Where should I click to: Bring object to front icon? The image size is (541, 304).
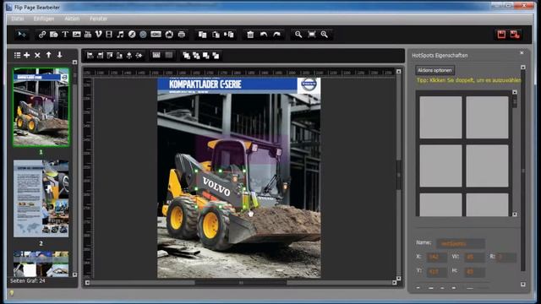pos(186,56)
